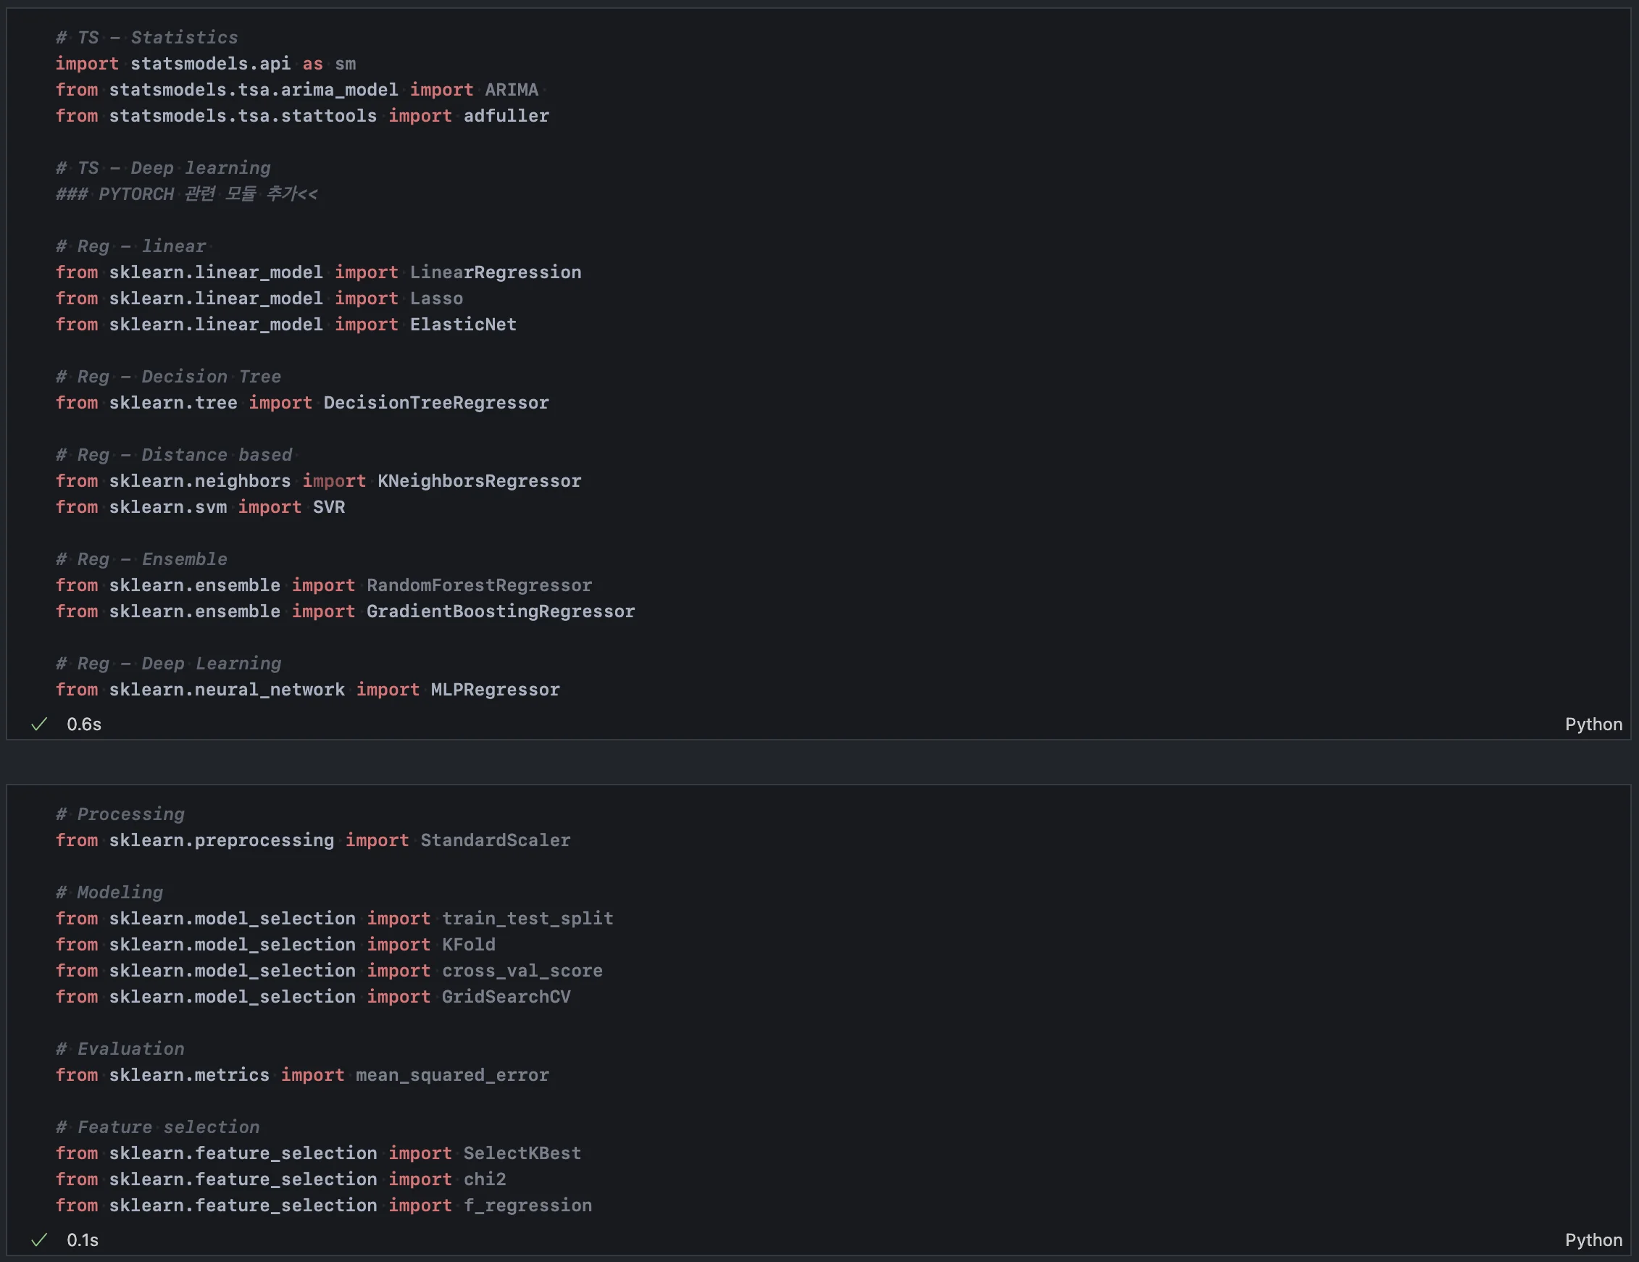Click the f_regression import name
The image size is (1639, 1262).
coord(527,1205)
